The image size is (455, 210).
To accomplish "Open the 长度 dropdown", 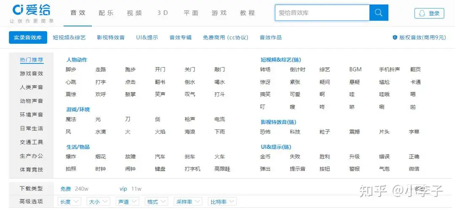I will coord(70,202).
